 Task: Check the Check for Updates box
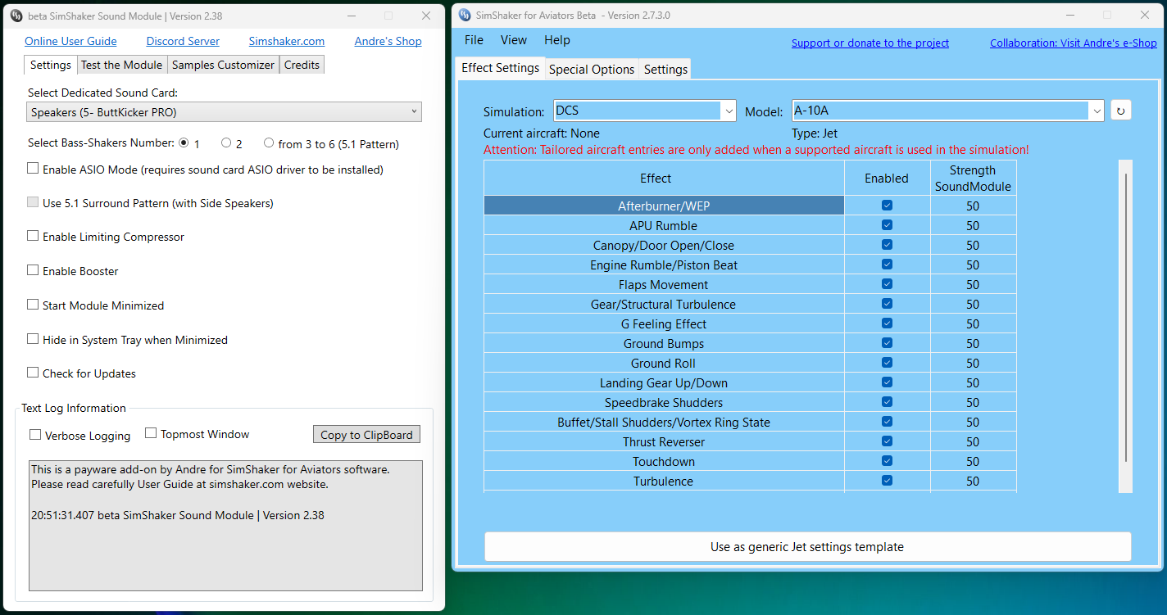coord(33,372)
